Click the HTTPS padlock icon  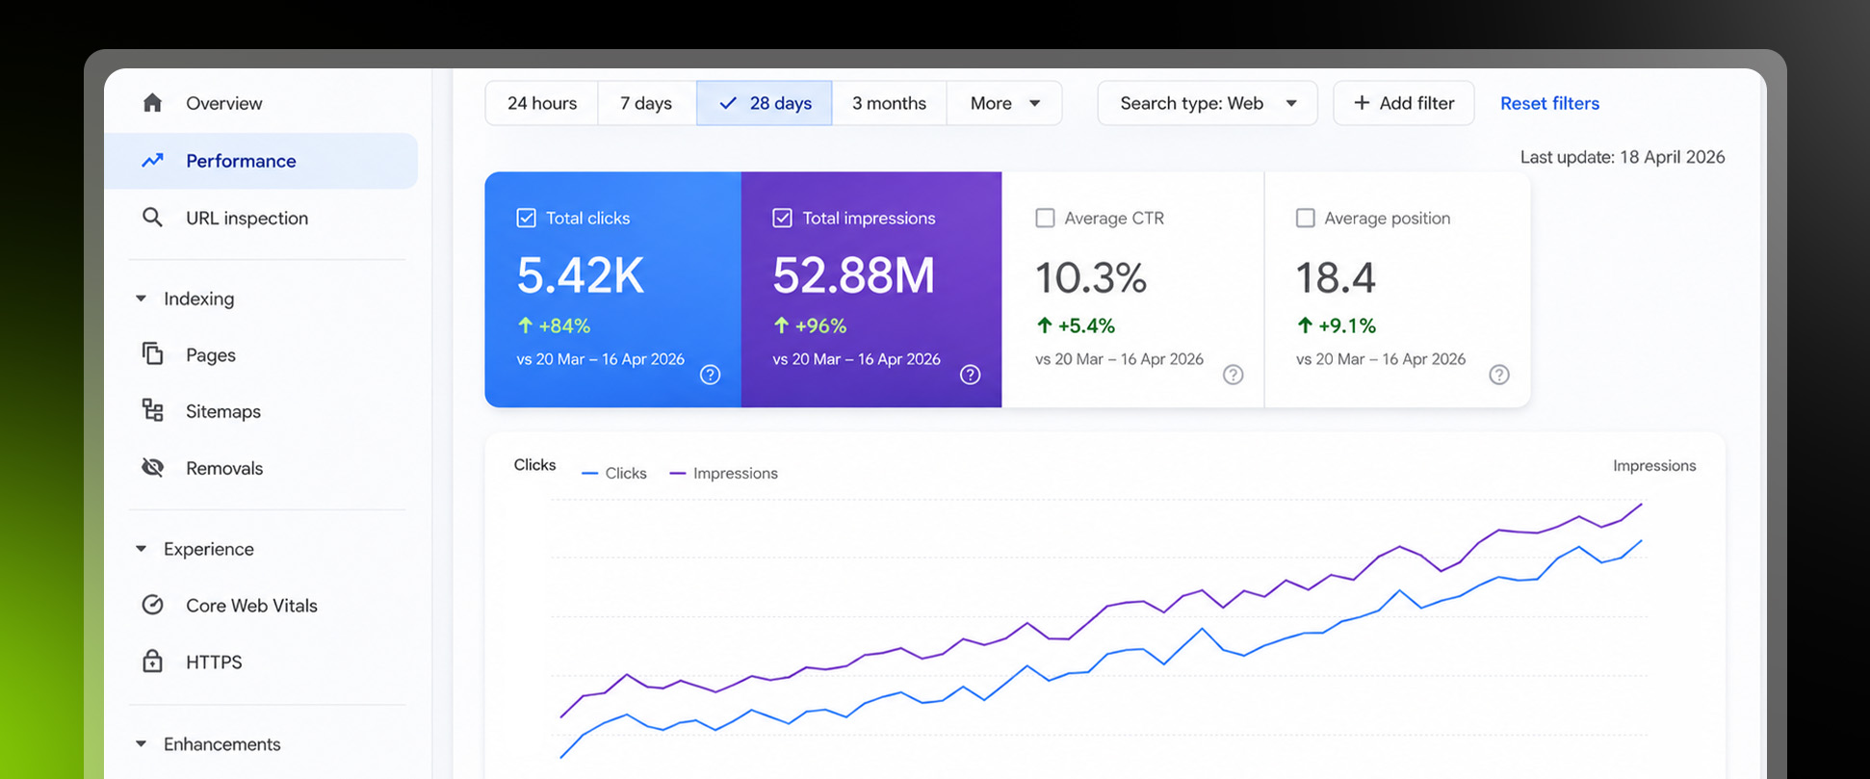[152, 662]
